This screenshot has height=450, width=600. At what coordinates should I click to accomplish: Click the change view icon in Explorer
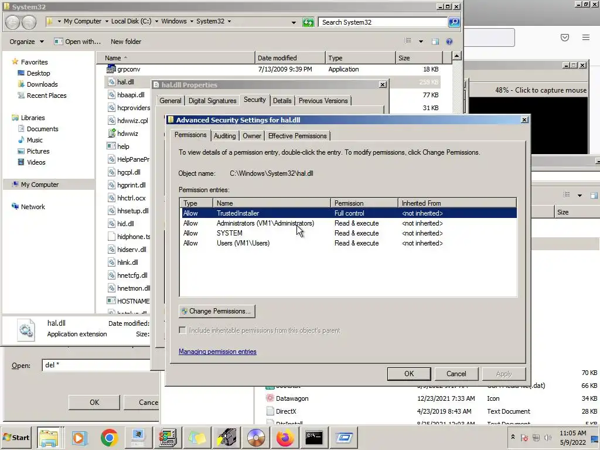pyautogui.click(x=408, y=41)
